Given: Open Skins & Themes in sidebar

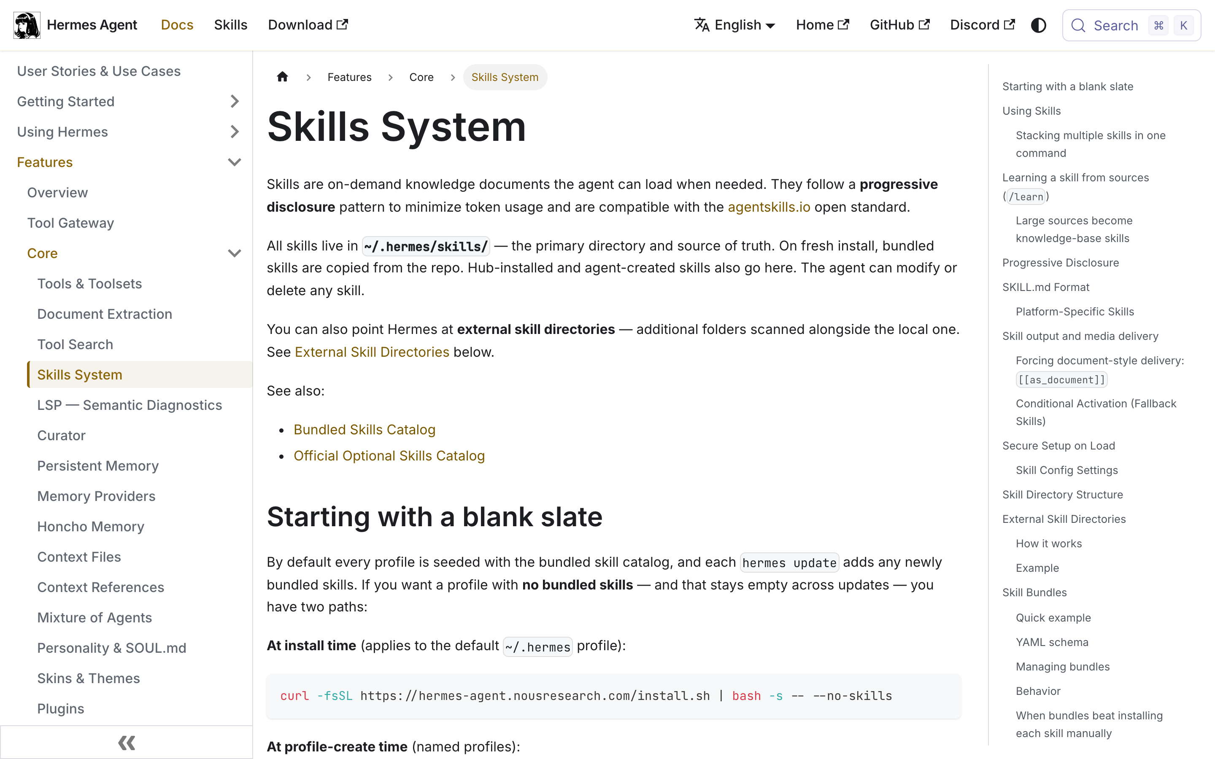Looking at the screenshot, I should (x=88, y=678).
